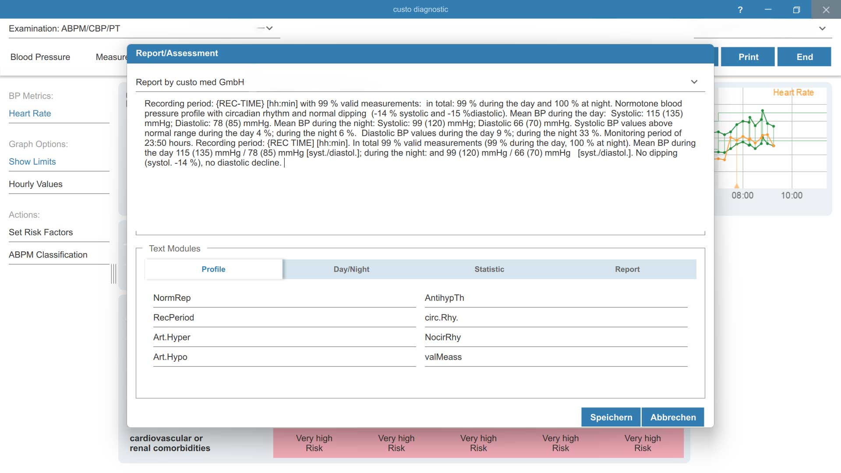Select the Report text modules tab
Screen dimensions: 841x473
click(627, 269)
